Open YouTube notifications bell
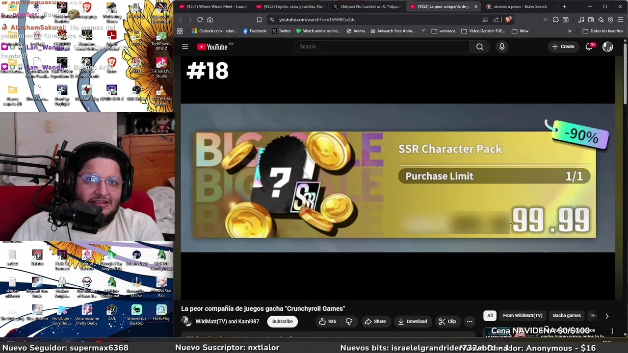Viewport: 628px width, 353px height. tap(589, 47)
